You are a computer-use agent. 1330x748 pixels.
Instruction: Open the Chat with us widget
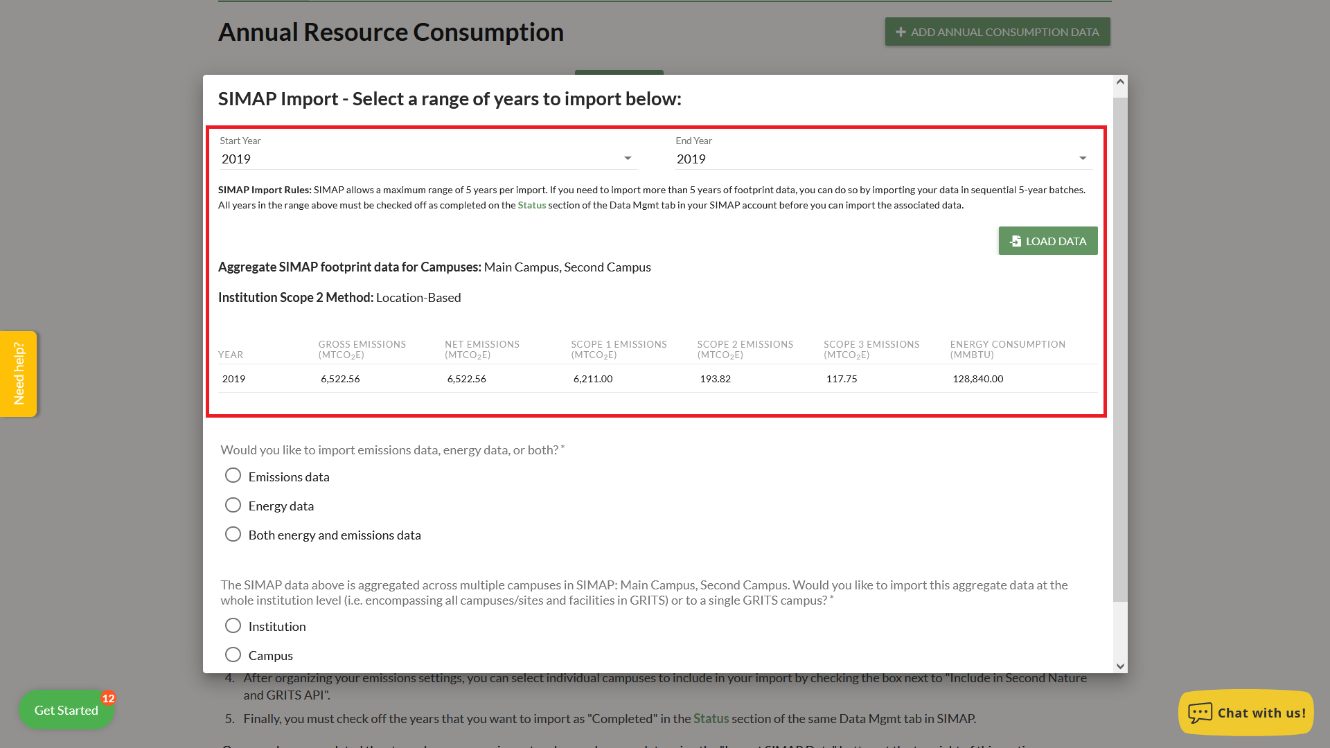(x=1245, y=713)
